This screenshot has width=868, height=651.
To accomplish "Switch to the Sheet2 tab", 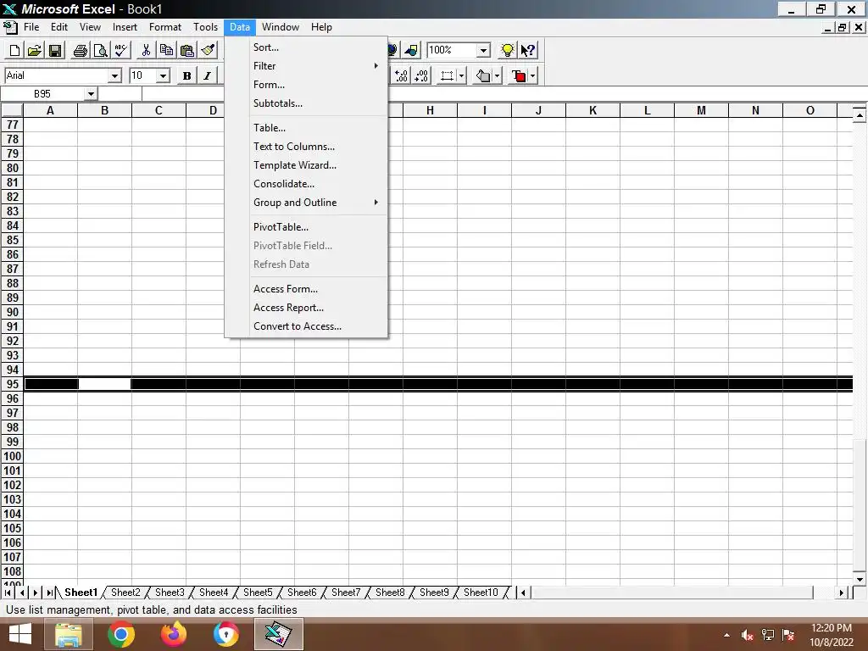I will (x=125, y=593).
